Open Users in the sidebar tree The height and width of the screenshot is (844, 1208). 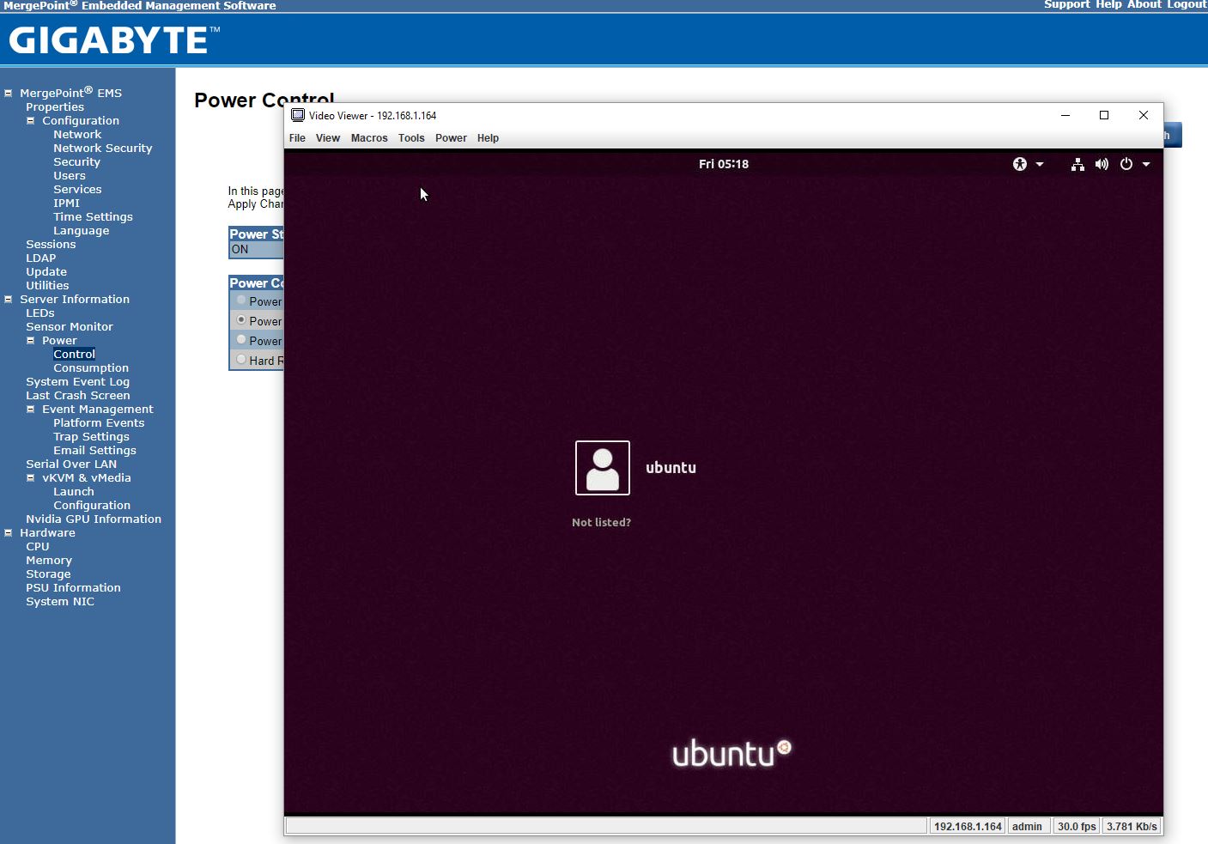click(70, 176)
